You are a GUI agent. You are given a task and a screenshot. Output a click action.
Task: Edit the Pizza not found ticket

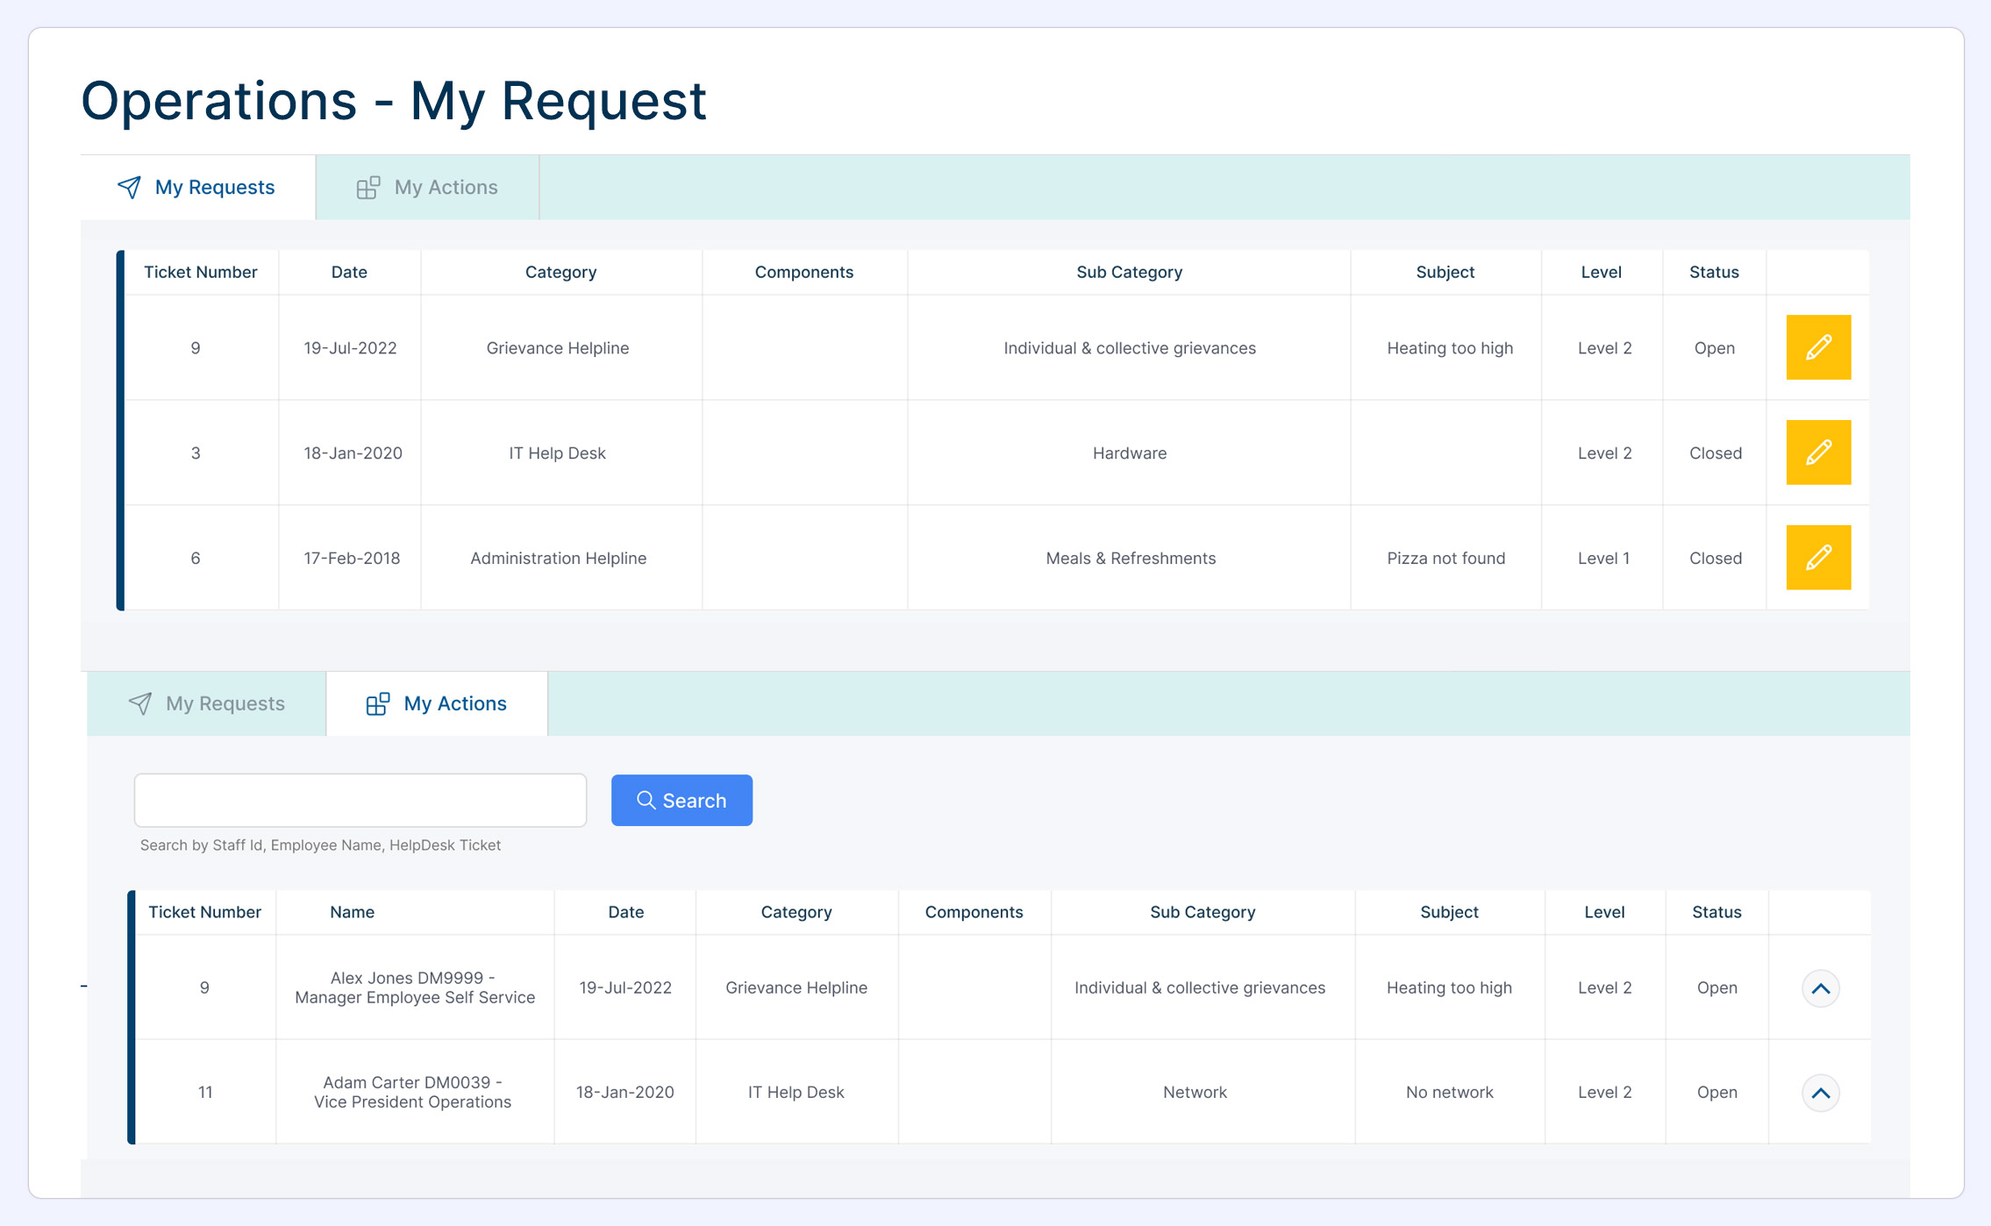[x=1818, y=558]
